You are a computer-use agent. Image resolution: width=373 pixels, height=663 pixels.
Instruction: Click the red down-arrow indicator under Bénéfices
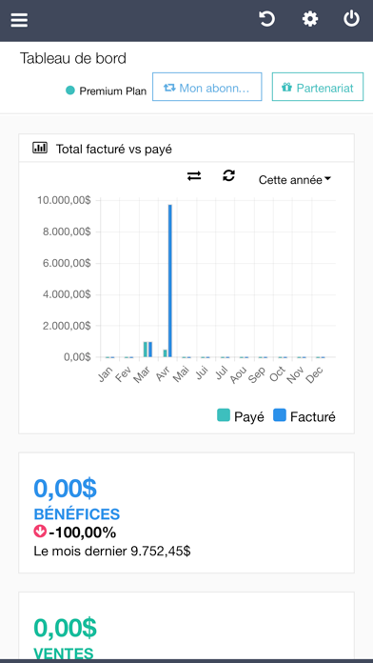coord(40,532)
